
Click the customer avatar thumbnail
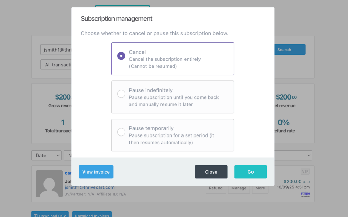(49, 184)
